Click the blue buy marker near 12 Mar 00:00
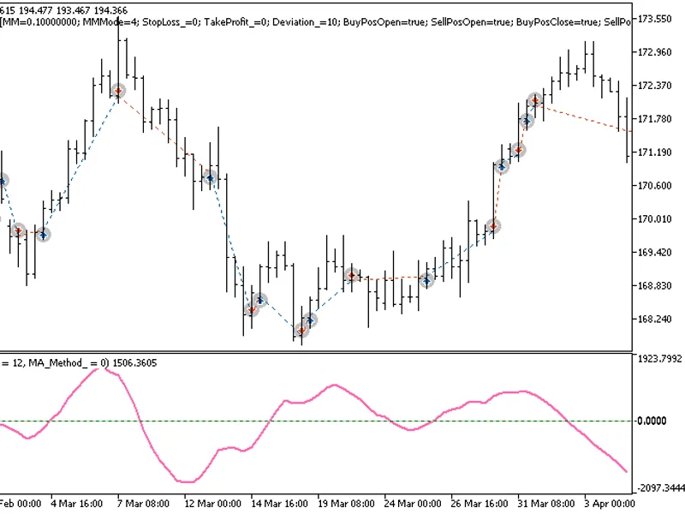The image size is (685, 514). point(210,177)
